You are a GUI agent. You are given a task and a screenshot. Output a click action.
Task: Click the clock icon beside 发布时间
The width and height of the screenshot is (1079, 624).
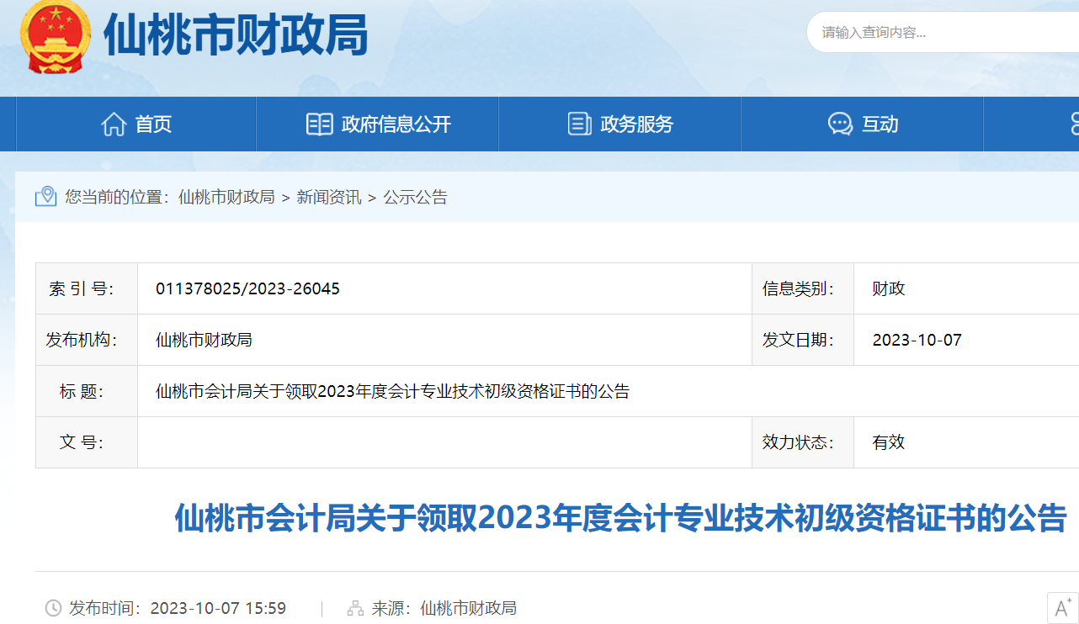53,608
